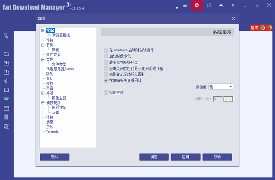
Task: Select 代理服务器/Socks in settings tree
Action: point(59,69)
